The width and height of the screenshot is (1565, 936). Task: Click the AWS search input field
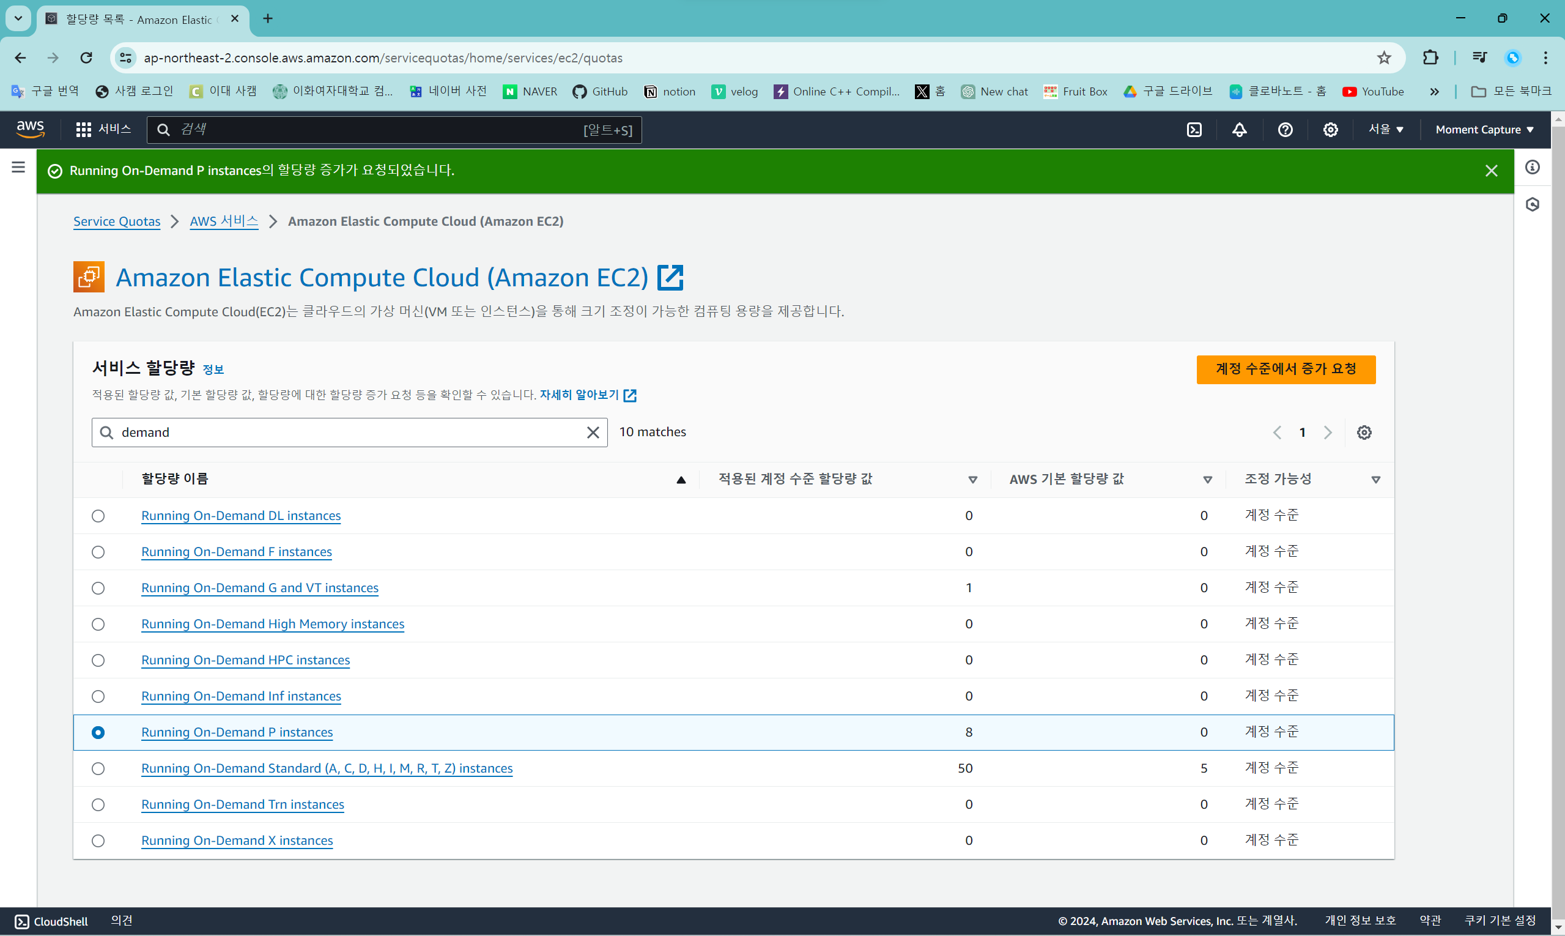[379, 130]
